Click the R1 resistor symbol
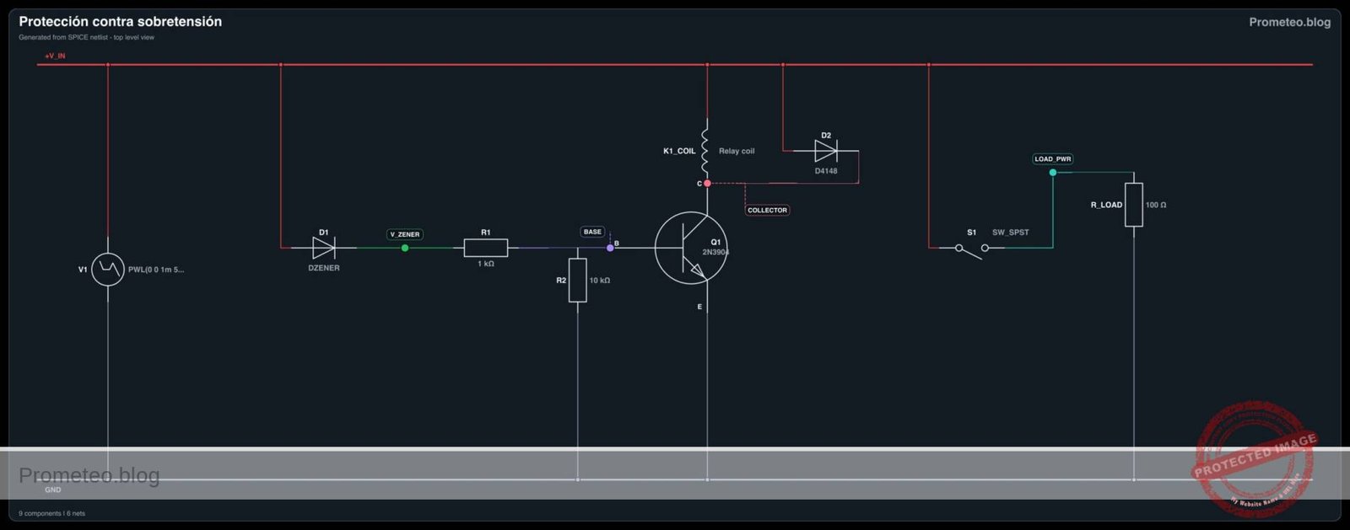 pyautogui.click(x=486, y=248)
